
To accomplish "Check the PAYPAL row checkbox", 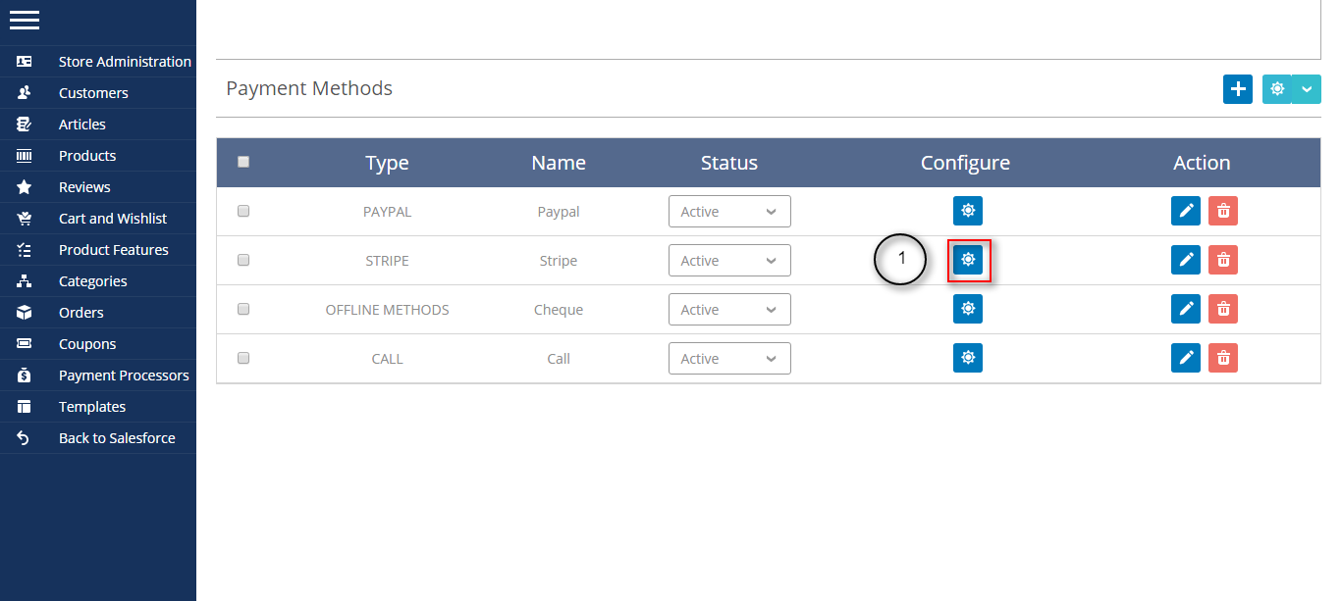I will pos(243,211).
